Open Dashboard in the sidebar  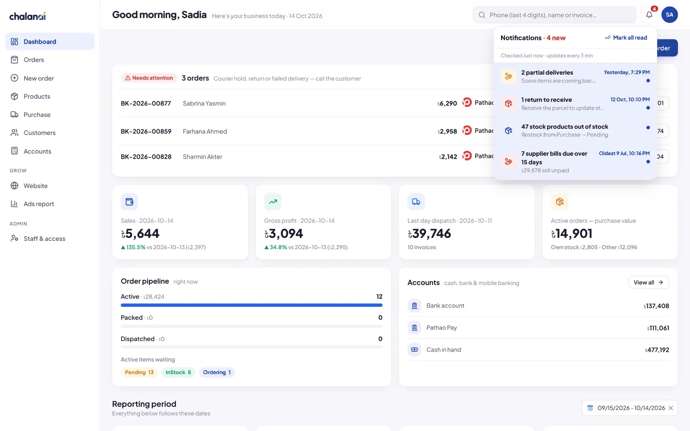50,41
